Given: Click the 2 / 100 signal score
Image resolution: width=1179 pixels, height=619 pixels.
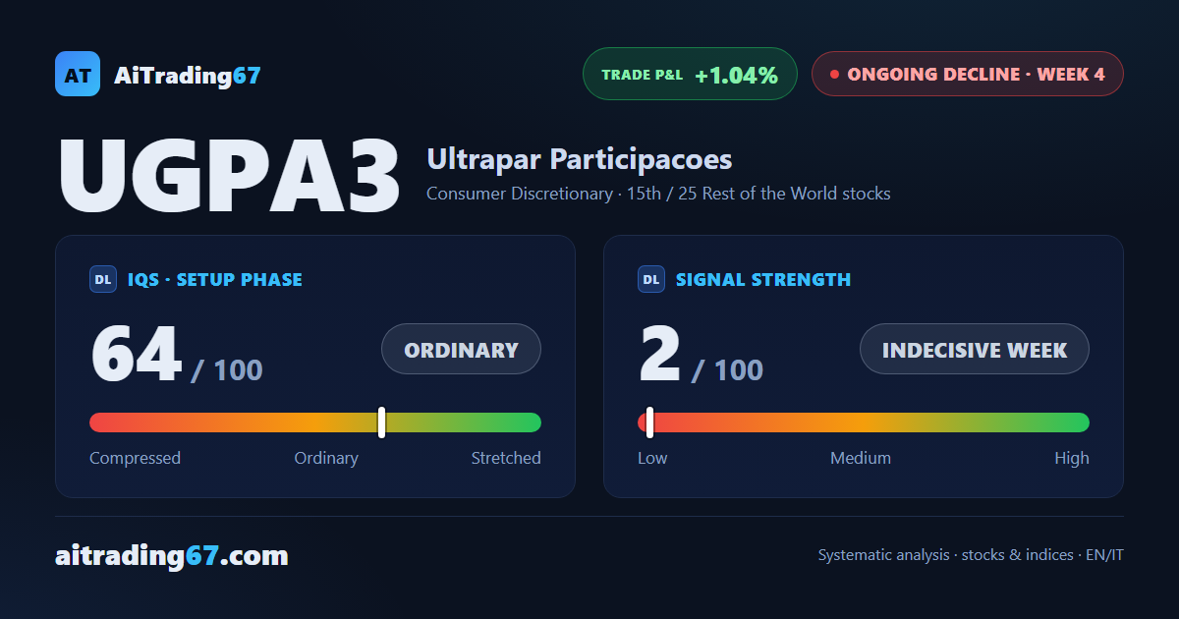Looking at the screenshot, I should pyautogui.click(x=701, y=356).
